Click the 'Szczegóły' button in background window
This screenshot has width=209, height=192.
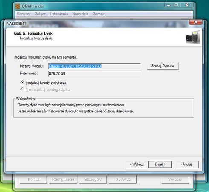(x=93, y=180)
